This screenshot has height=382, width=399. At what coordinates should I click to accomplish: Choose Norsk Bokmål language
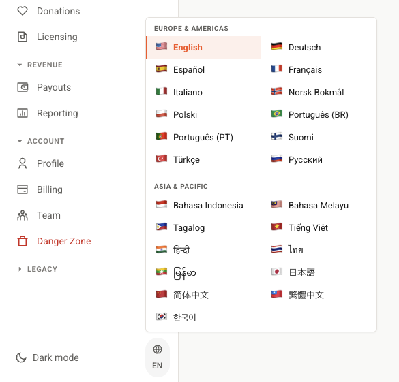tap(319, 92)
